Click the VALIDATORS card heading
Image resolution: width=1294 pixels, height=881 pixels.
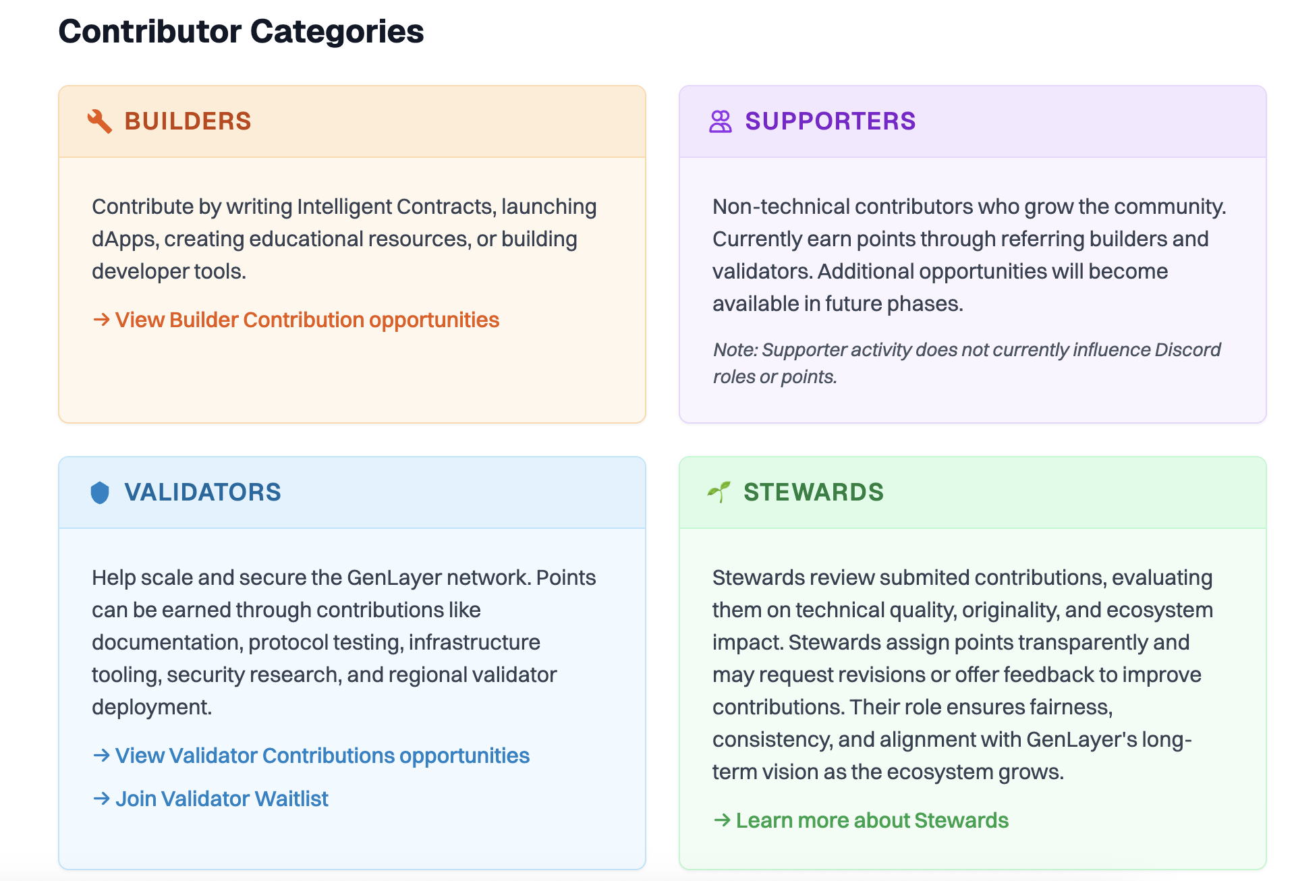click(202, 492)
